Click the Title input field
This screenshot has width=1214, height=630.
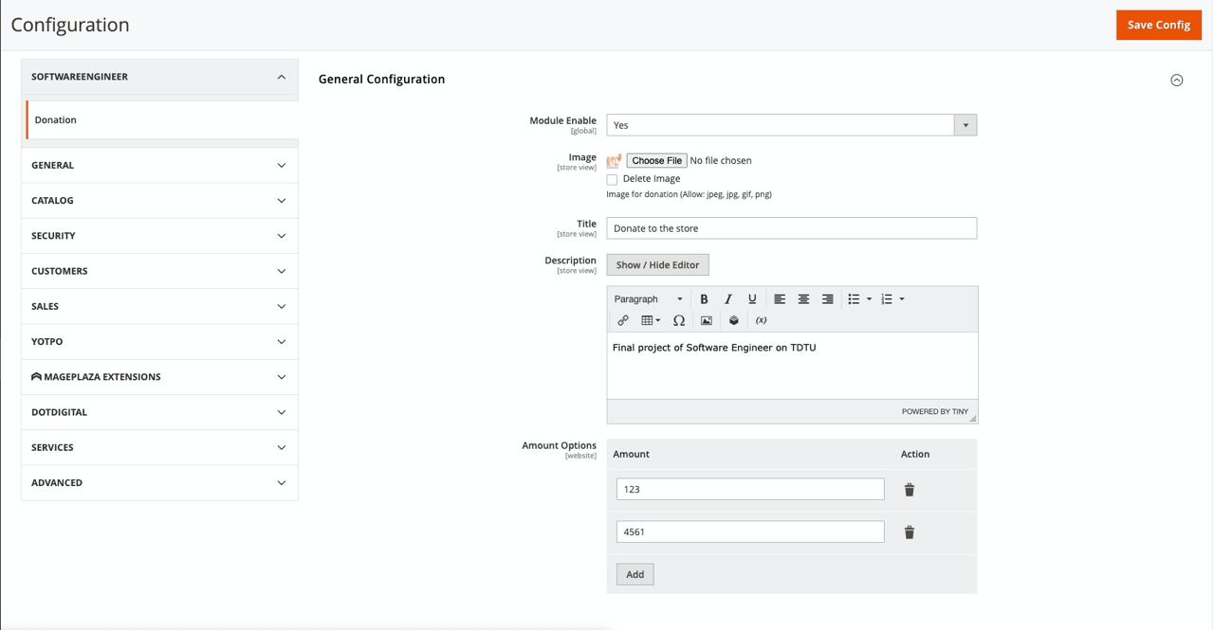click(791, 228)
